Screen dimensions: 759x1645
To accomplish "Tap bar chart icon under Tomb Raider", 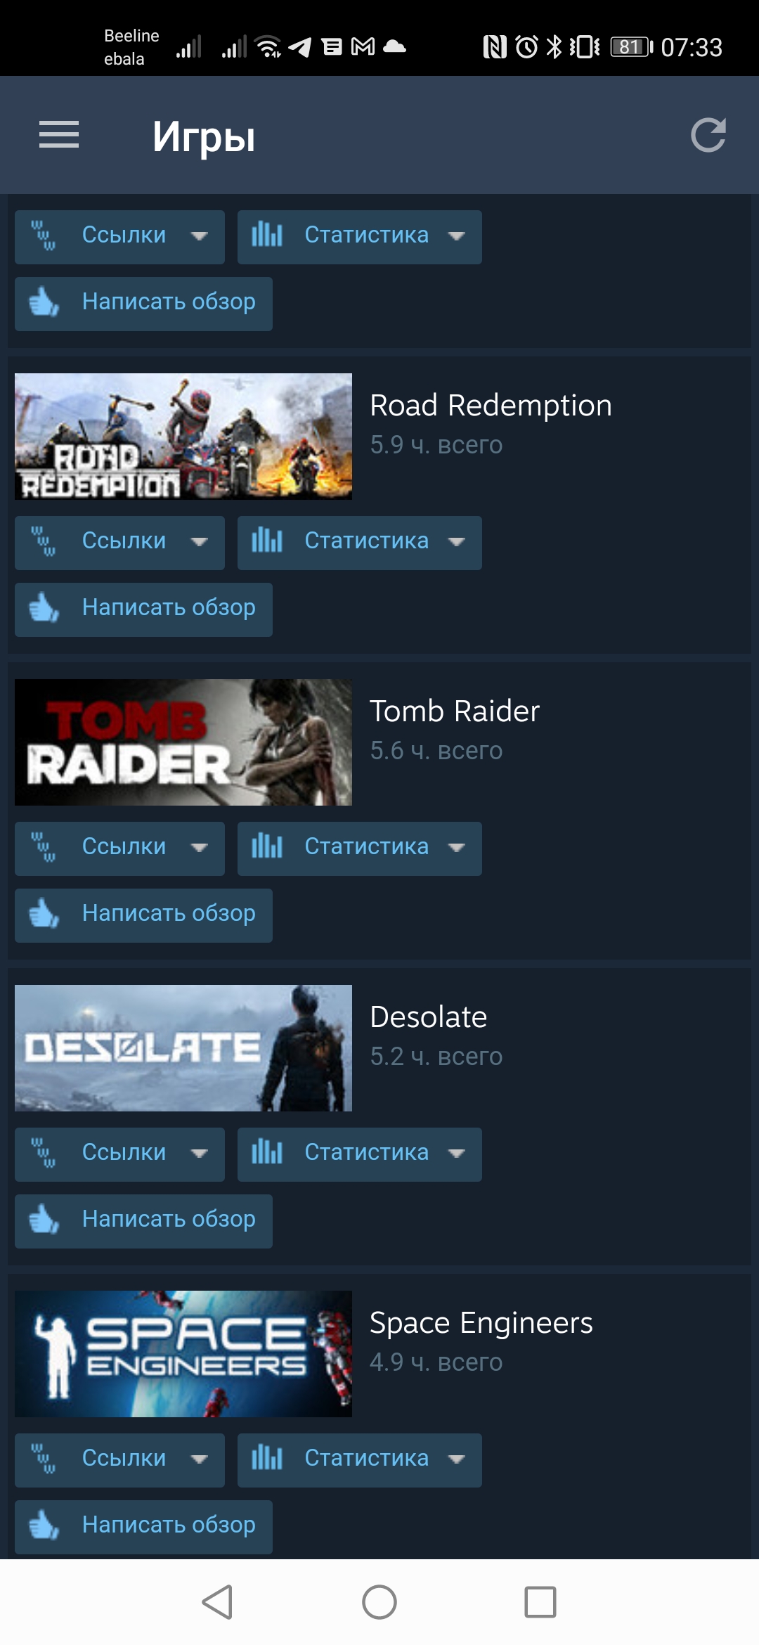I will [267, 846].
